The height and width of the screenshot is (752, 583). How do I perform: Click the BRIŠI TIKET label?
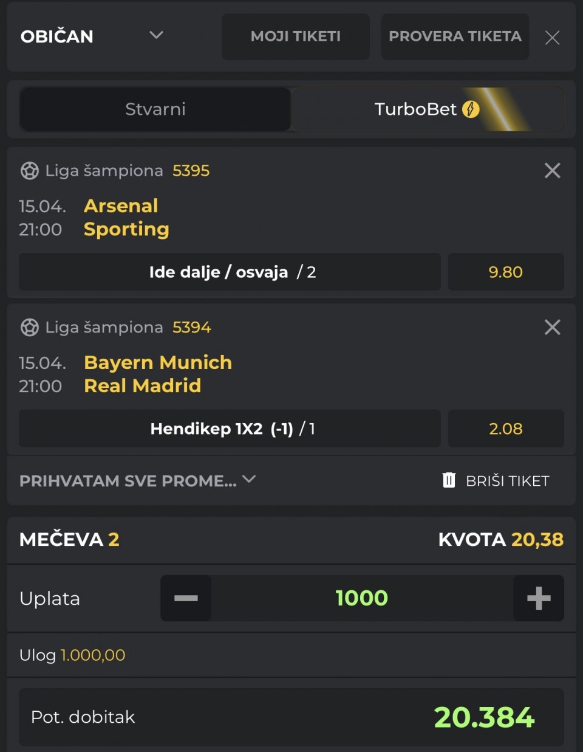tap(507, 481)
